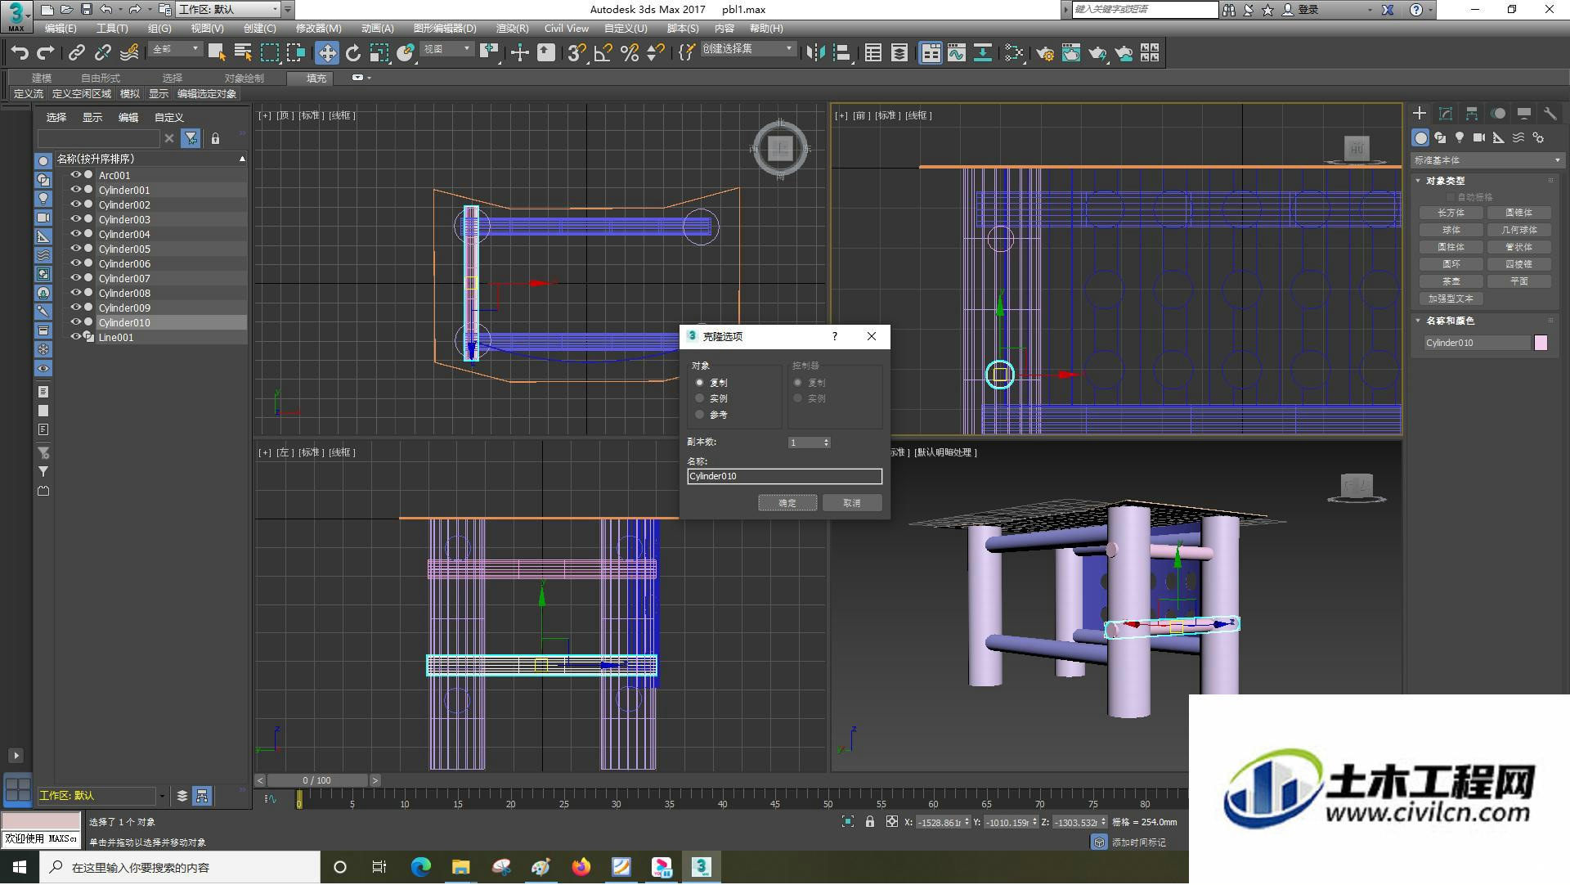Select the Cameras category in Create panel
Image resolution: width=1570 pixels, height=885 pixels.
tap(1479, 137)
